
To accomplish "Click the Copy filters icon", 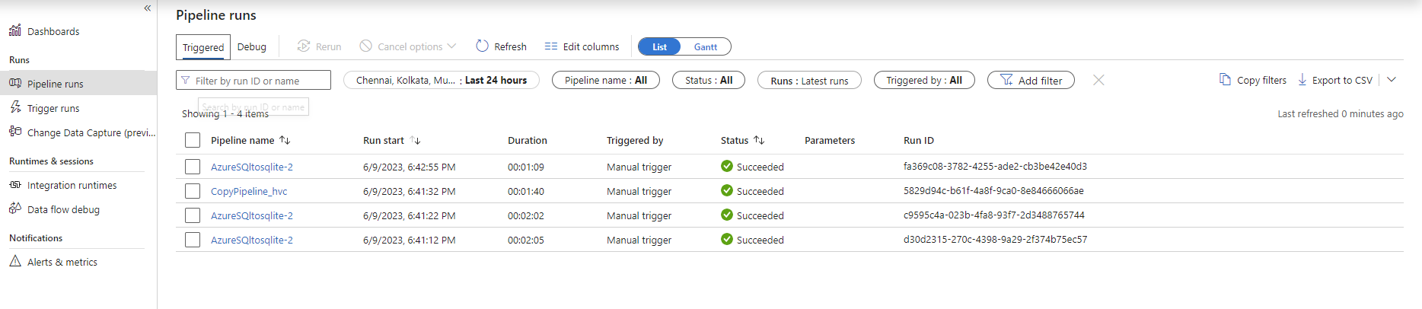I will 1225,80.
